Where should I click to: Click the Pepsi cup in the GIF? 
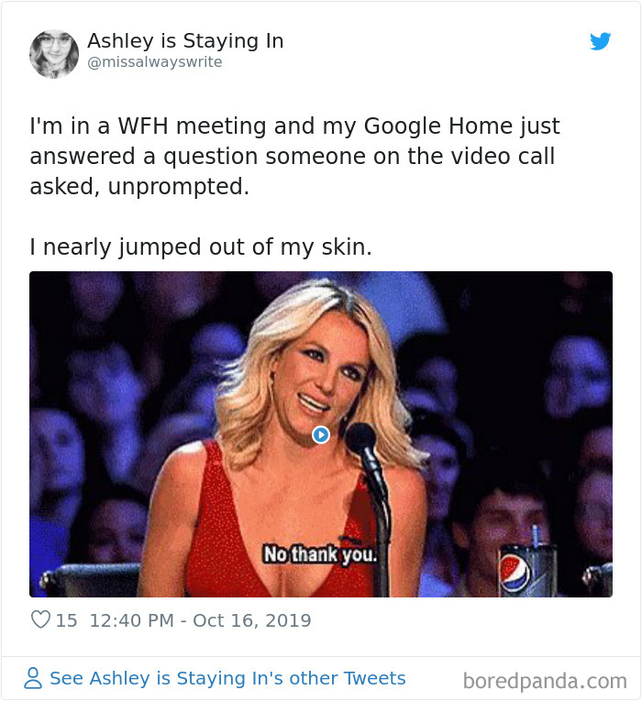[x=526, y=569]
